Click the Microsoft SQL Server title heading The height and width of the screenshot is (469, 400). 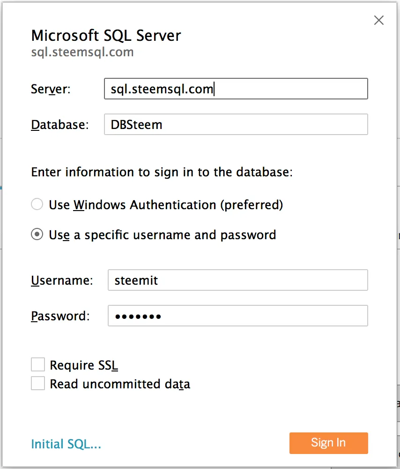pyautogui.click(x=106, y=36)
